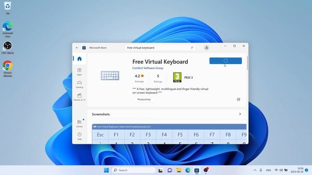
Task: Open OBS Studio desktop shortcut
Action: point(8,48)
